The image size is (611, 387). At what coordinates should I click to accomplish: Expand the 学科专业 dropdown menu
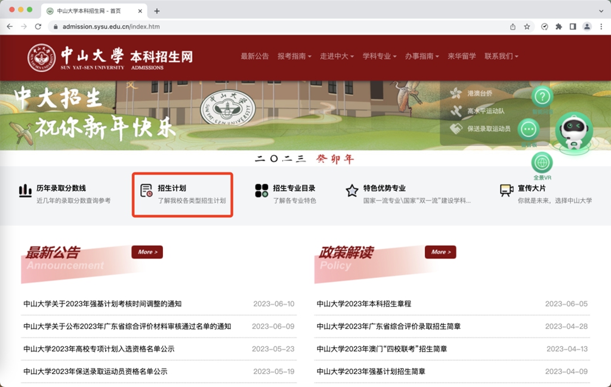pos(379,56)
